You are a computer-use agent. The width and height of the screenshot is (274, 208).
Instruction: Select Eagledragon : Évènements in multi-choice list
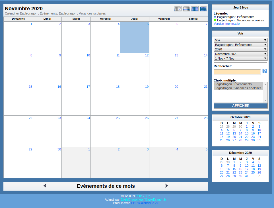233,84
